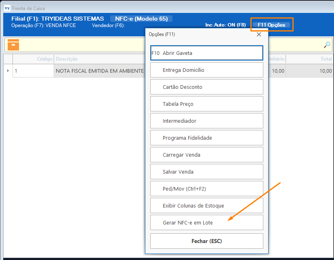Click the orange archive box icon

13,45
